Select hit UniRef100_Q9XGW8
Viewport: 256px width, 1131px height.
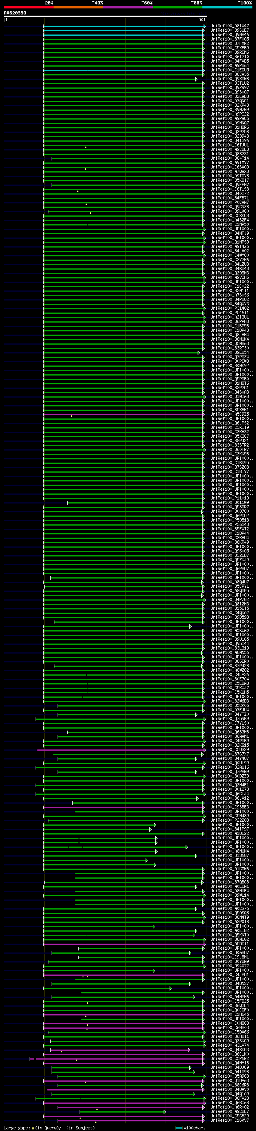pyautogui.click(x=230, y=79)
